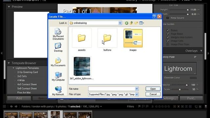The height and width of the screenshot is (118, 210).
Task: Click the Override Color swatch
Action: click(x=193, y=78)
